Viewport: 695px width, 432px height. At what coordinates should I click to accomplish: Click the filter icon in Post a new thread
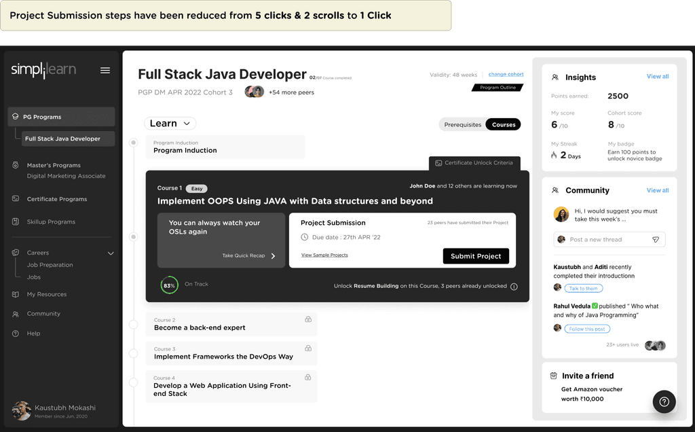click(x=656, y=240)
